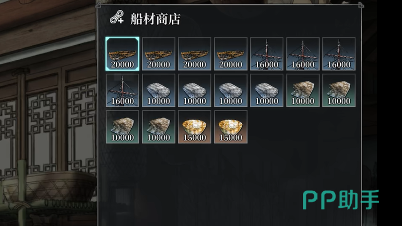Select the third grey sailcloth priced 10000
The image size is (402, 226).
coord(231,90)
